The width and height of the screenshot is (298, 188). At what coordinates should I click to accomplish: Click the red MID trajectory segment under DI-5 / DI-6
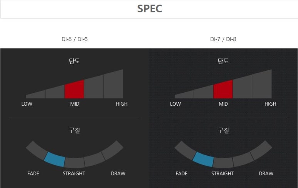coord(74,90)
